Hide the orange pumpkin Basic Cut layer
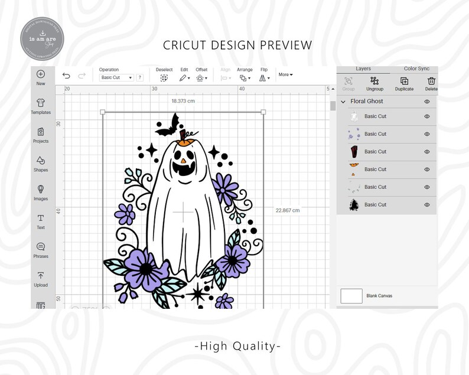 pyautogui.click(x=427, y=169)
